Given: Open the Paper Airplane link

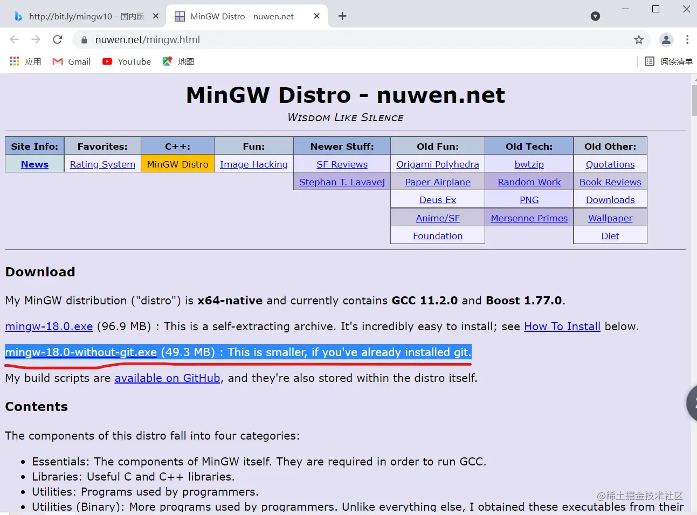Looking at the screenshot, I should (x=438, y=182).
